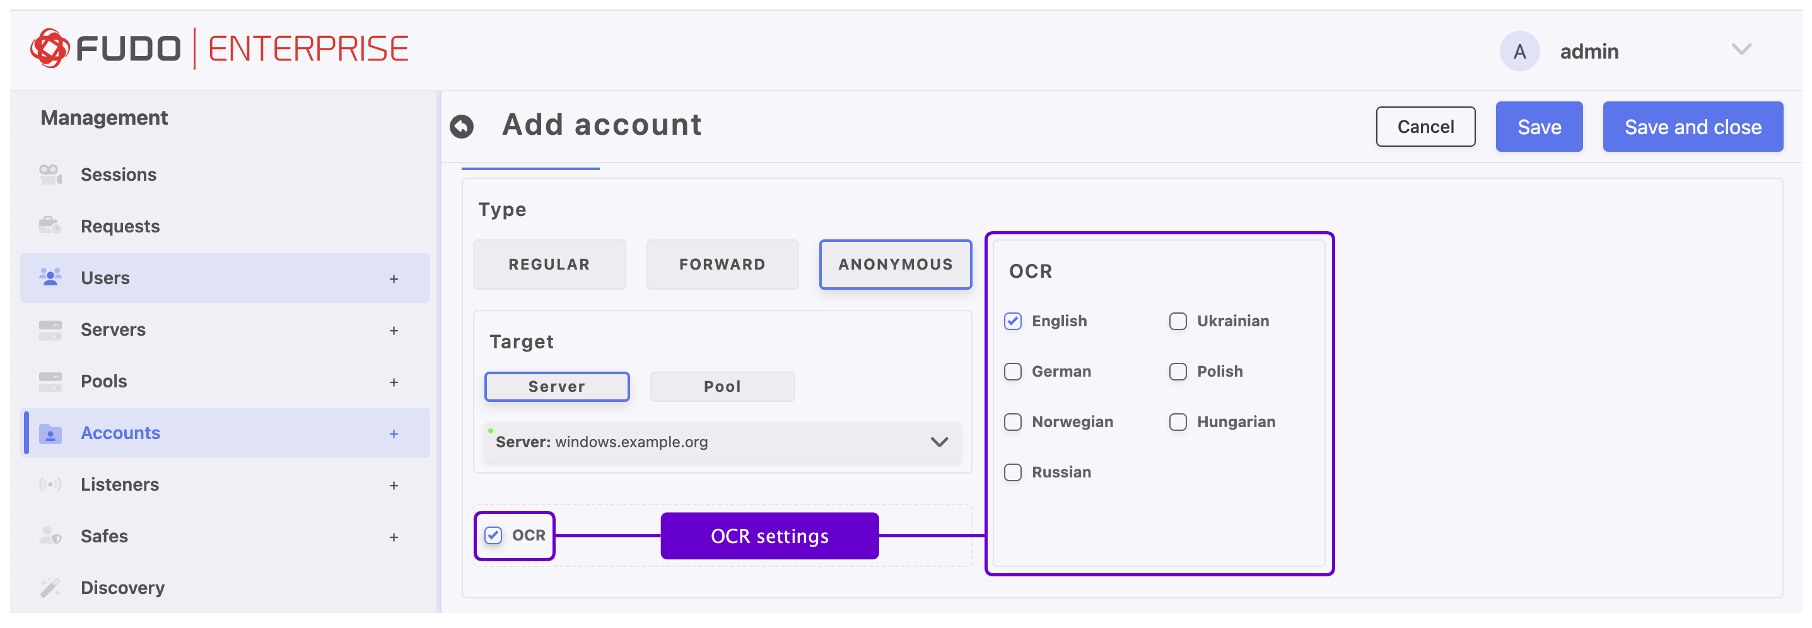This screenshot has height=628, width=1812.
Task: Open the Servers menu item
Action: [x=225, y=329]
